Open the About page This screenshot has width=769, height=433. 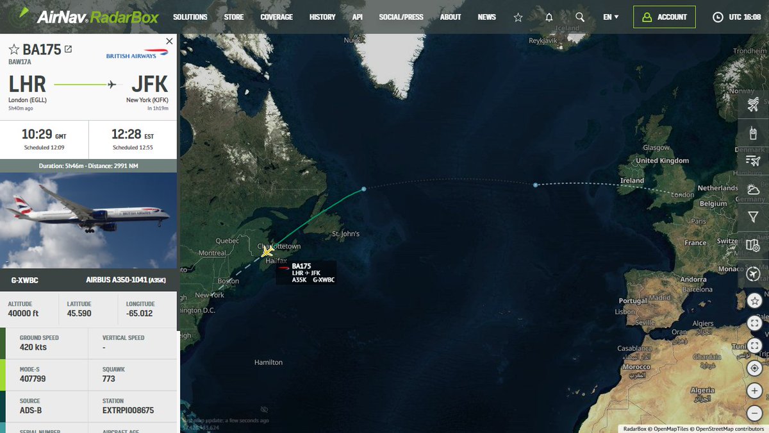pyautogui.click(x=451, y=17)
